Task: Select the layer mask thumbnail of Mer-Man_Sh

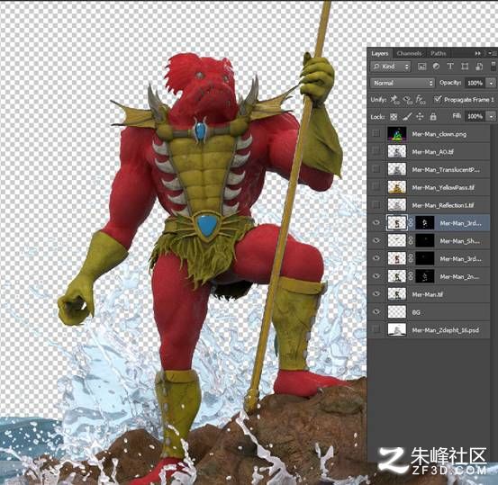Action: point(425,241)
